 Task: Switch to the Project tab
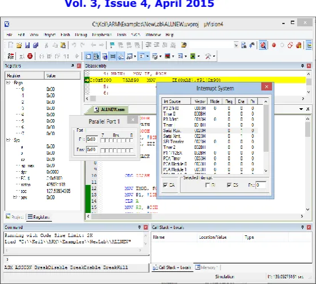pyautogui.click(x=14, y=217)
